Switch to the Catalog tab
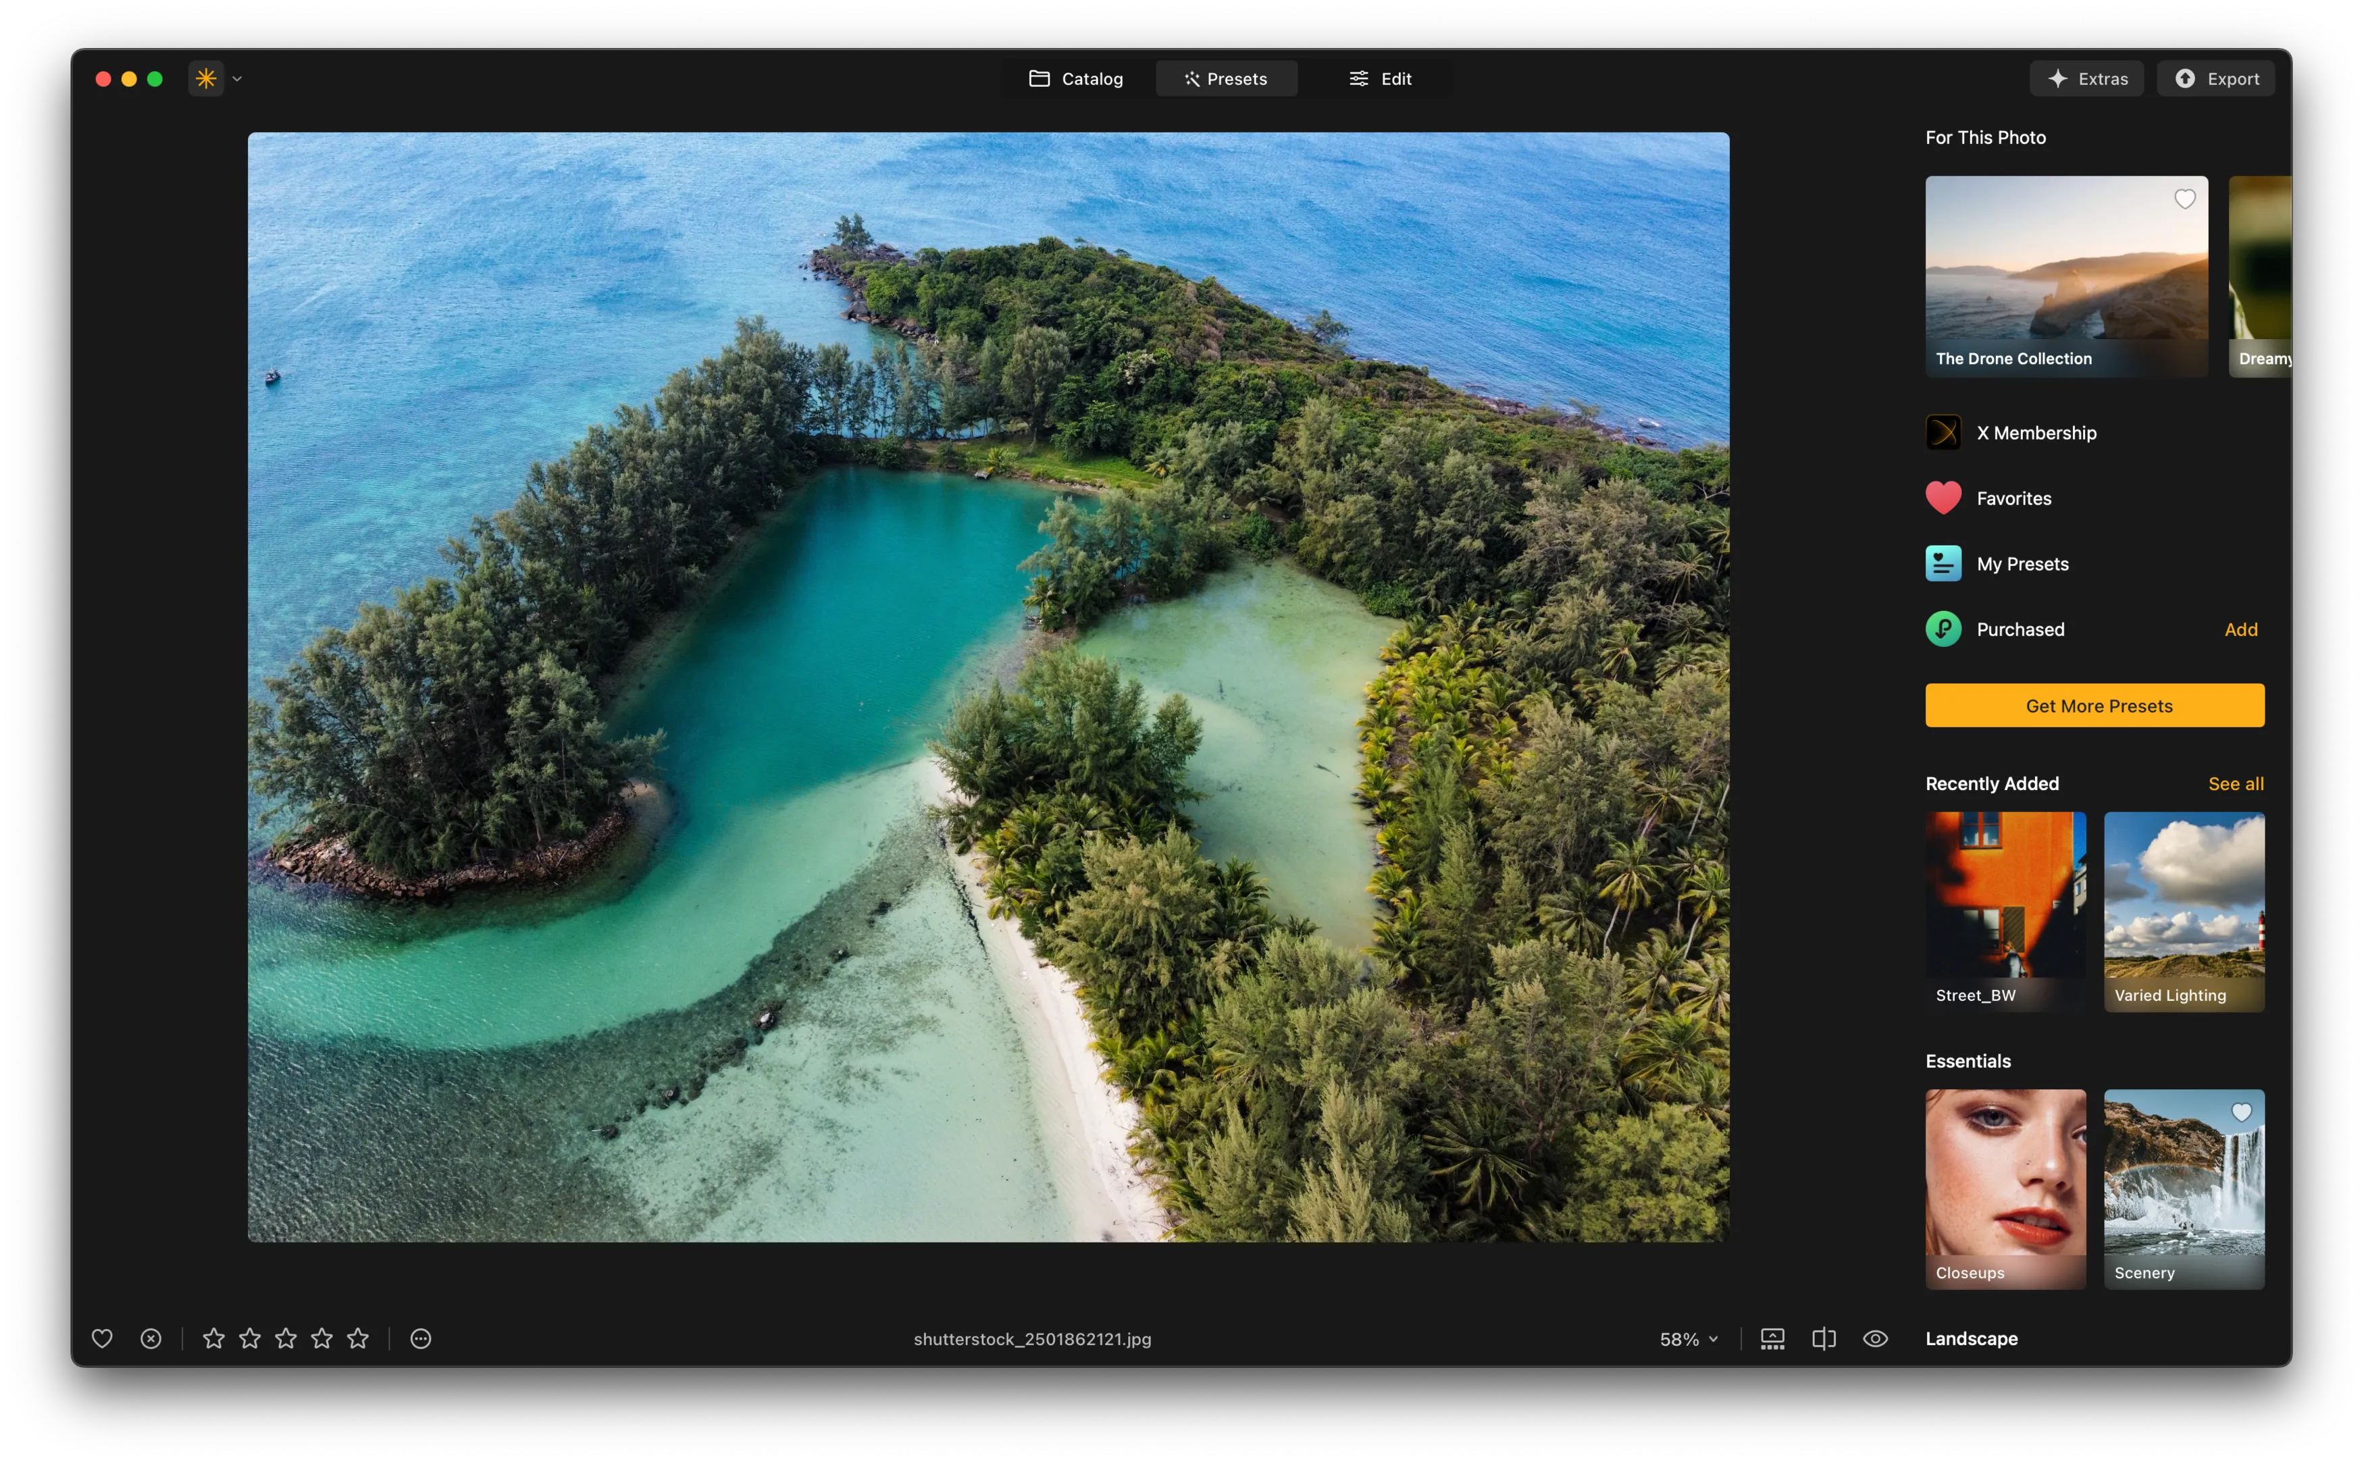2364x1462 pixels. [1076, 78]
